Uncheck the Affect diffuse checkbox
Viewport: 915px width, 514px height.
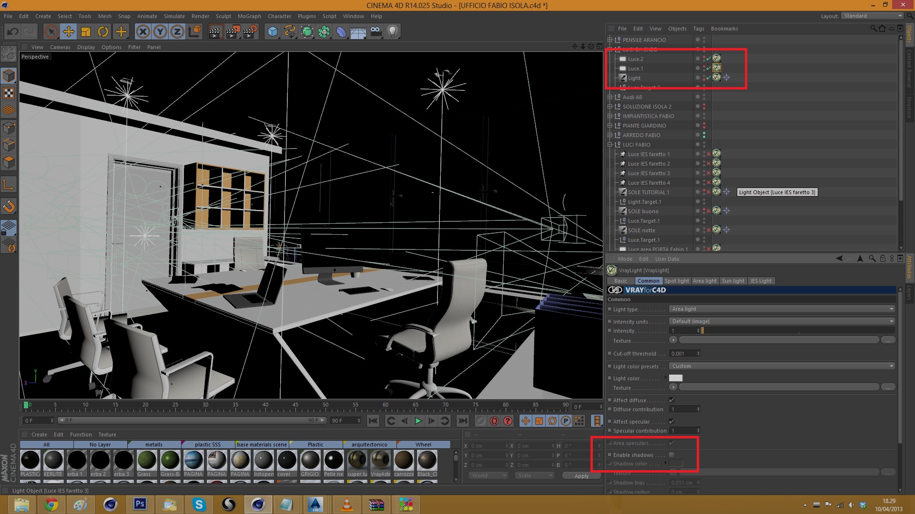click(x=671, y=400)
